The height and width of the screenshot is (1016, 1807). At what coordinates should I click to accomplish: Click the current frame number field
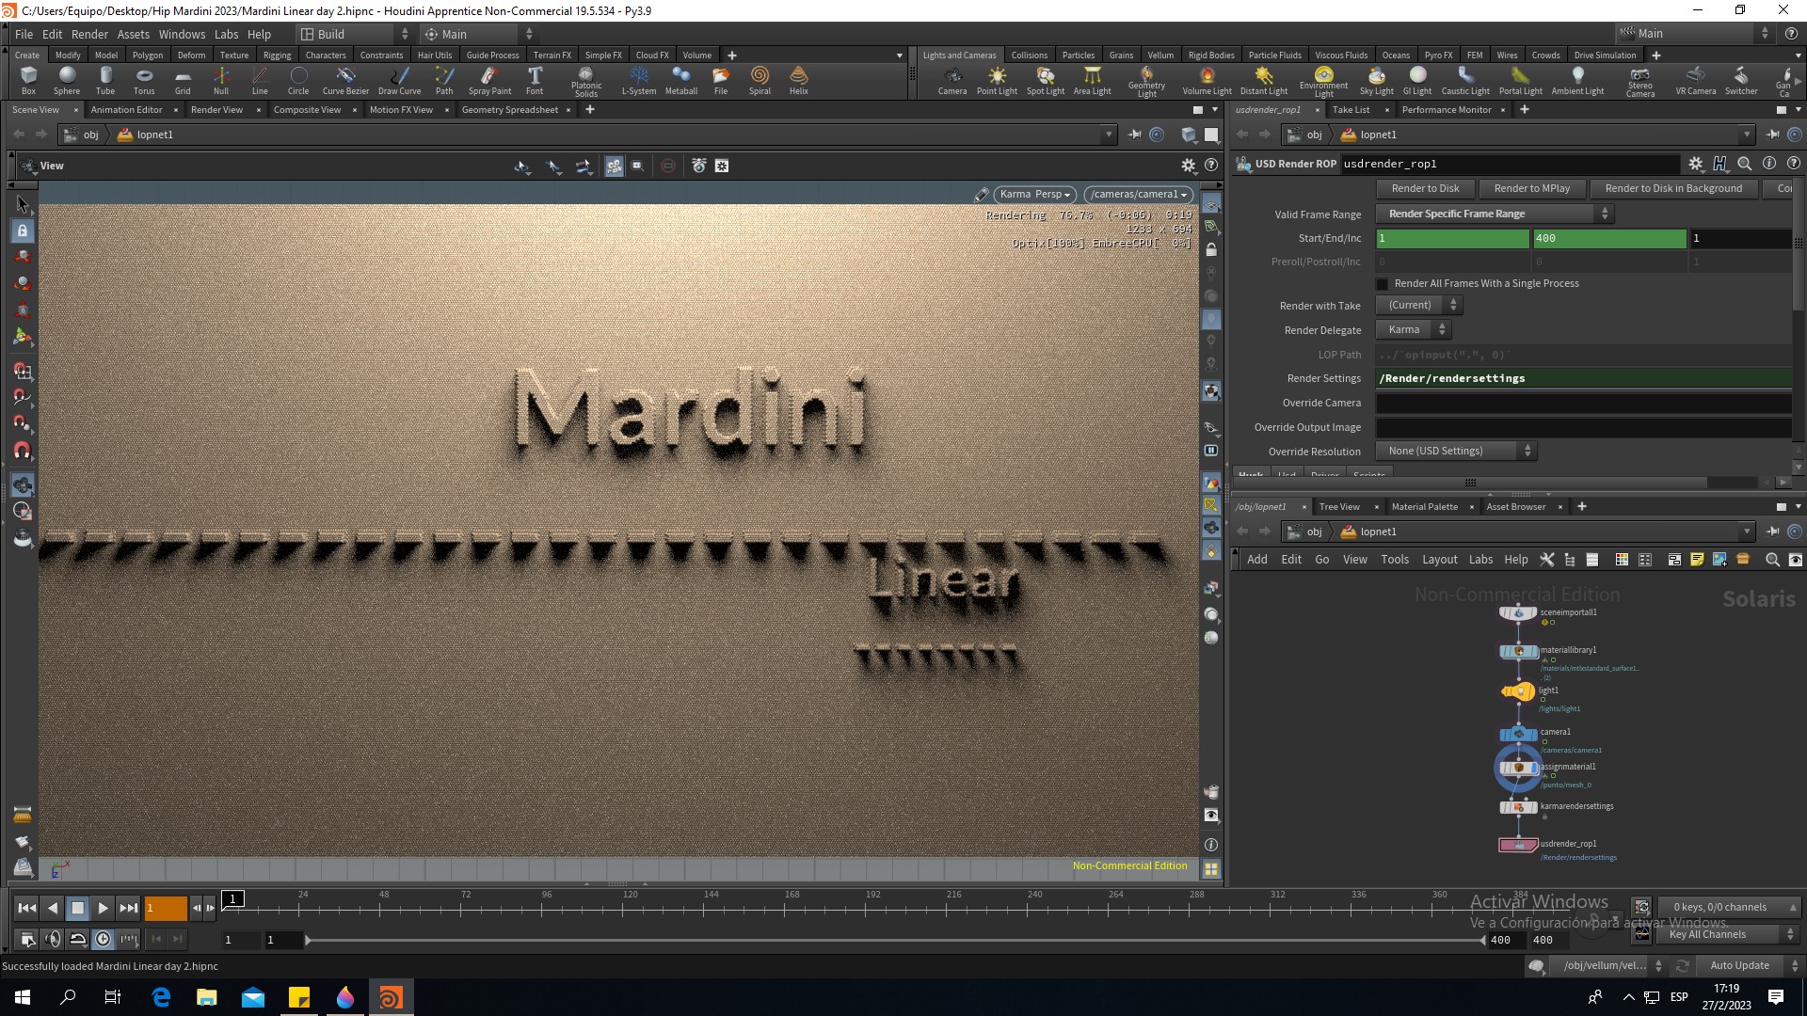click(166, 909)
